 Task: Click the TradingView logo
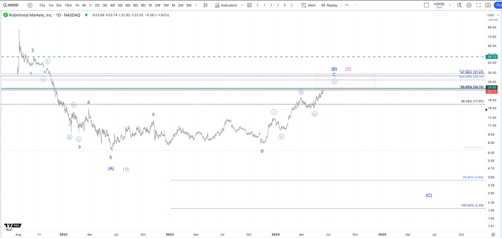click(13, 226)
